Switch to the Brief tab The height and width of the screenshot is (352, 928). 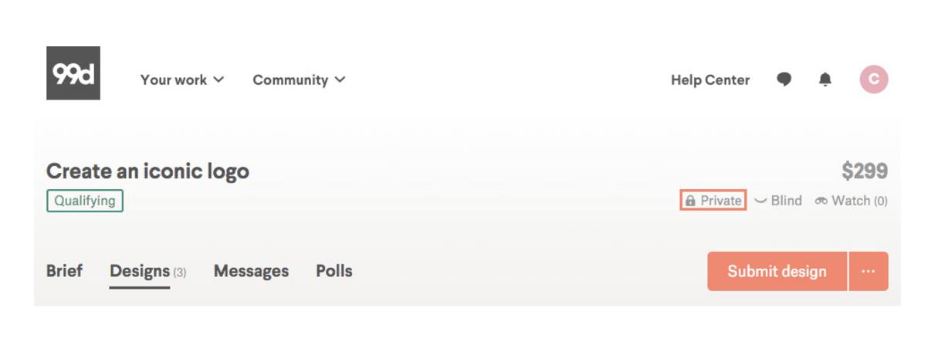pyautogui.click(x=64, y=271)
